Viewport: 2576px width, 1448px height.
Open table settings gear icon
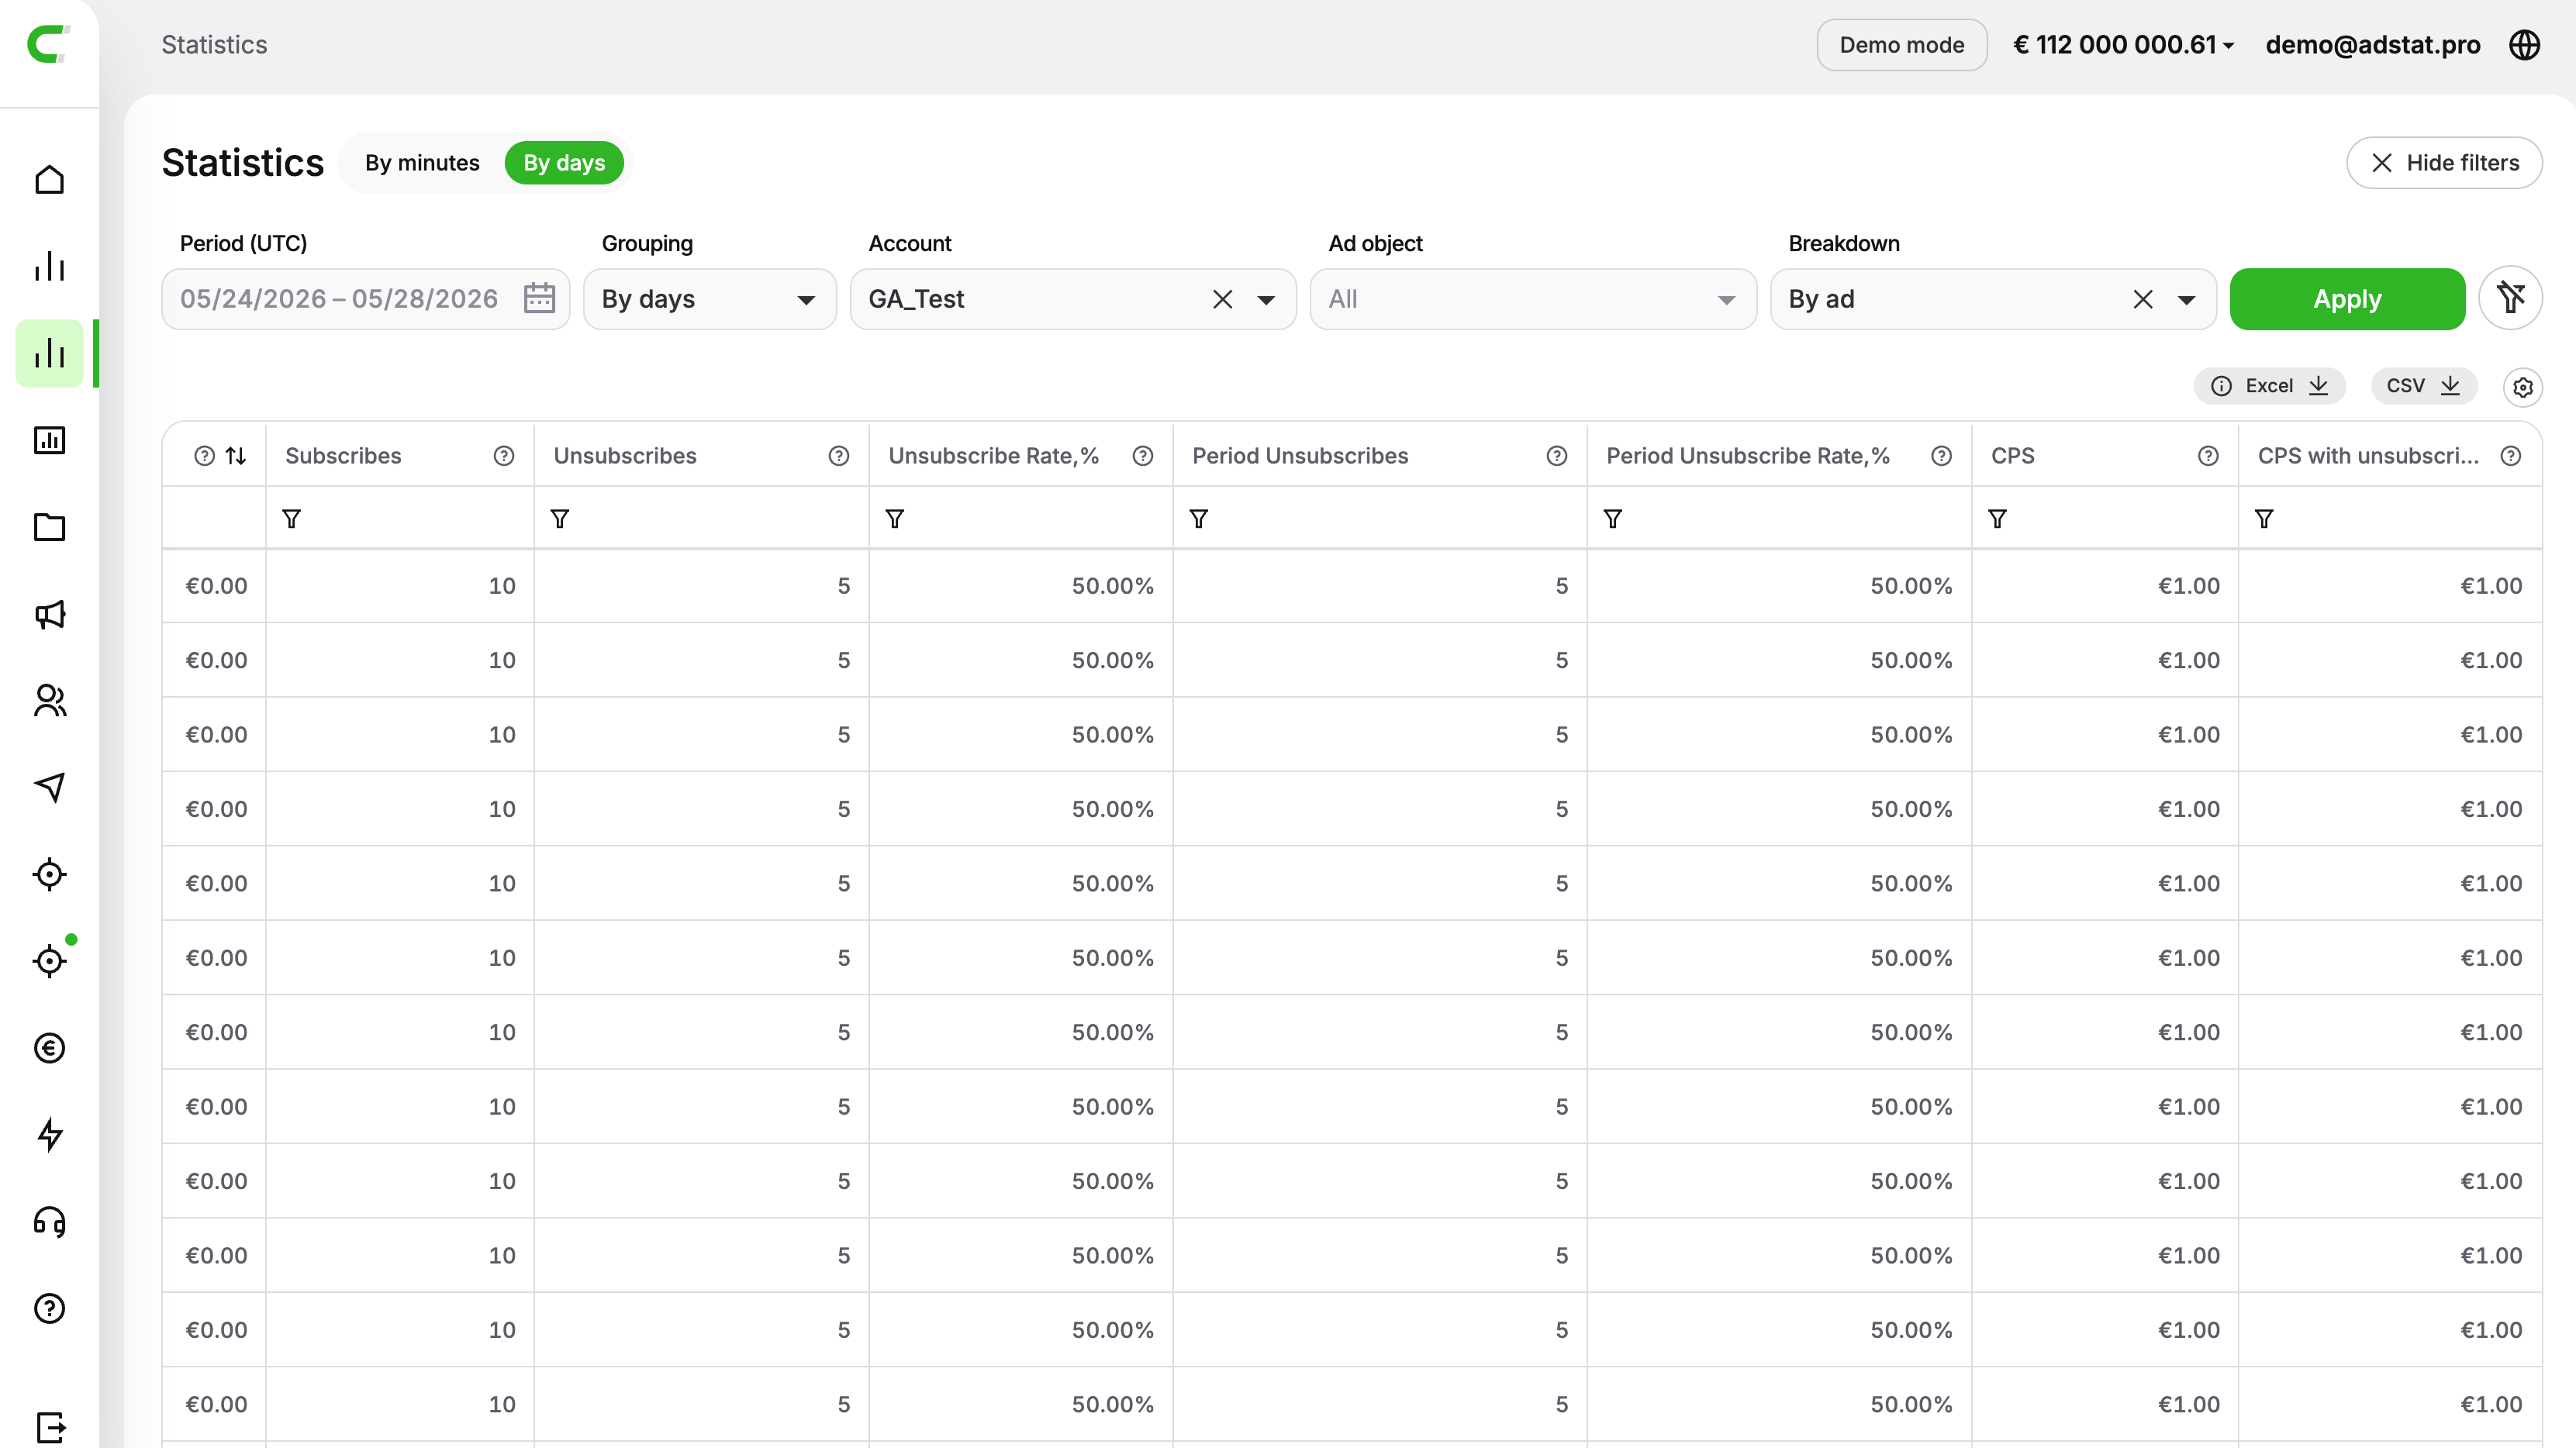point(2523,387)
